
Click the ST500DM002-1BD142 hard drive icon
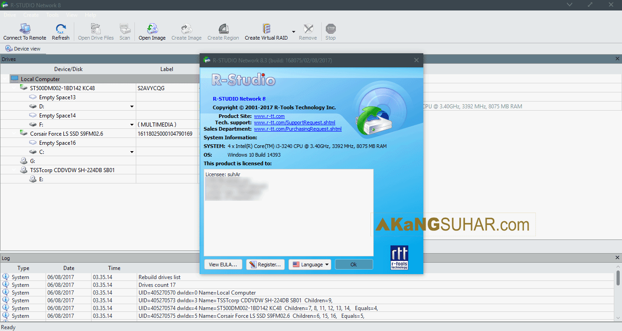pyautogui.click(x=23, y=88)
